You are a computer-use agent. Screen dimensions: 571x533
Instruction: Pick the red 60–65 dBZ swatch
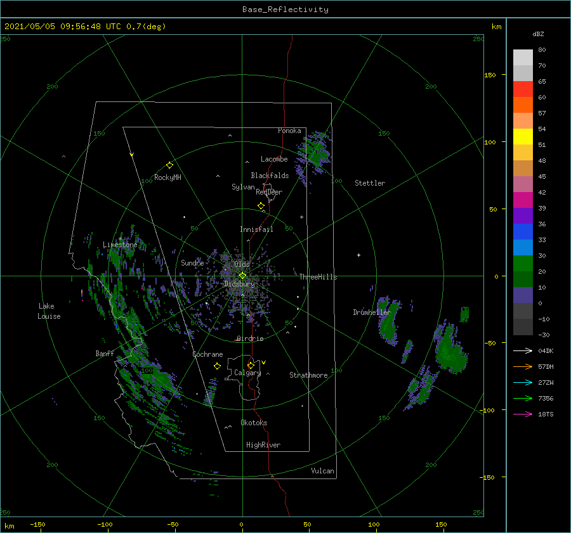click(x=523, y=89)
